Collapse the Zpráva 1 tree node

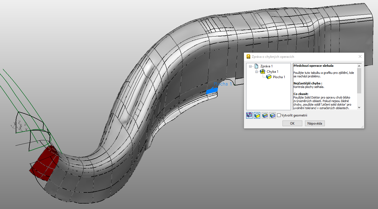(250, 66)
